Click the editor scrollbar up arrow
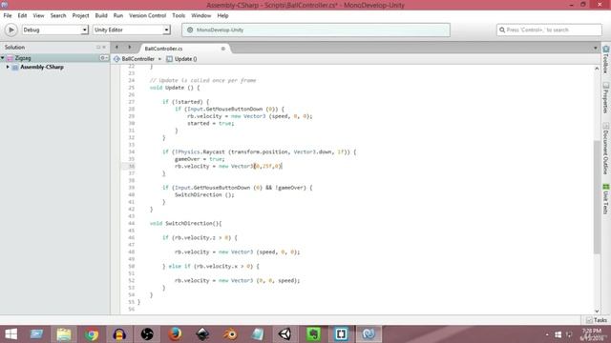 (x=597, y=69)
